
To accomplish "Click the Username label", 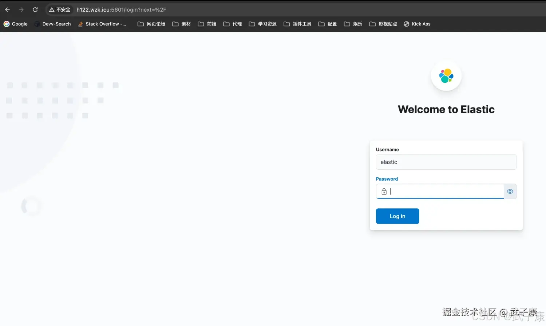I will pos(387,150).
